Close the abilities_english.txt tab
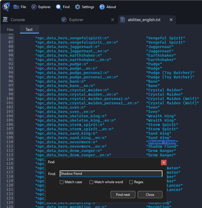This screenshot has width=202, height=208. pyautogui.click(x=171, y=20)
